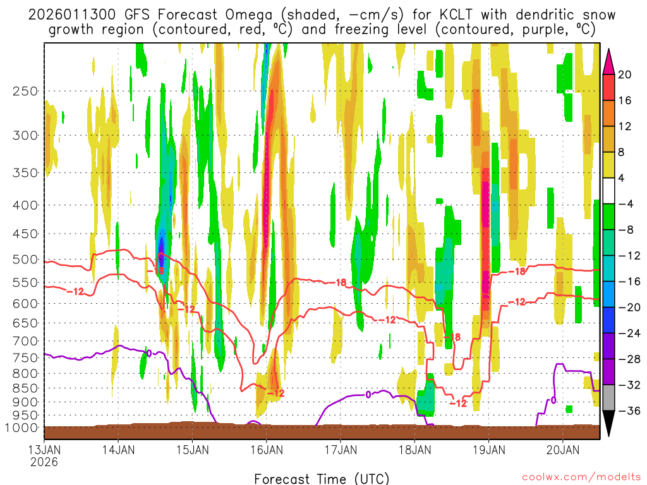Click the colorbar label 4
Screen dimensions: 647x485
(x=621, y=179)
